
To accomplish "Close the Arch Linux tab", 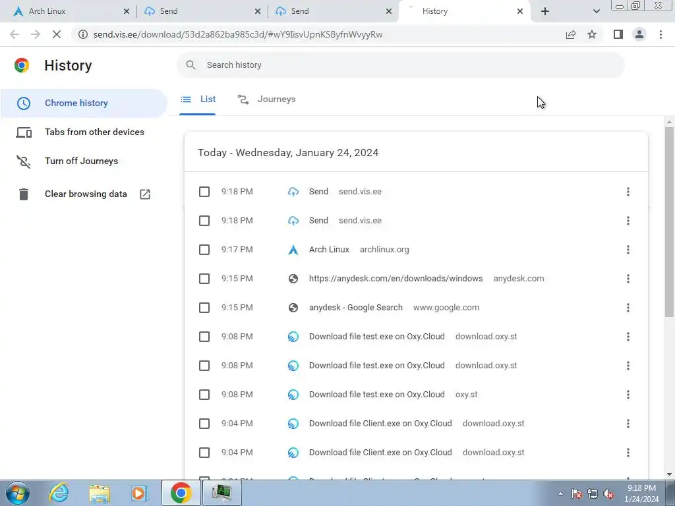I will [x=127, y=11].
